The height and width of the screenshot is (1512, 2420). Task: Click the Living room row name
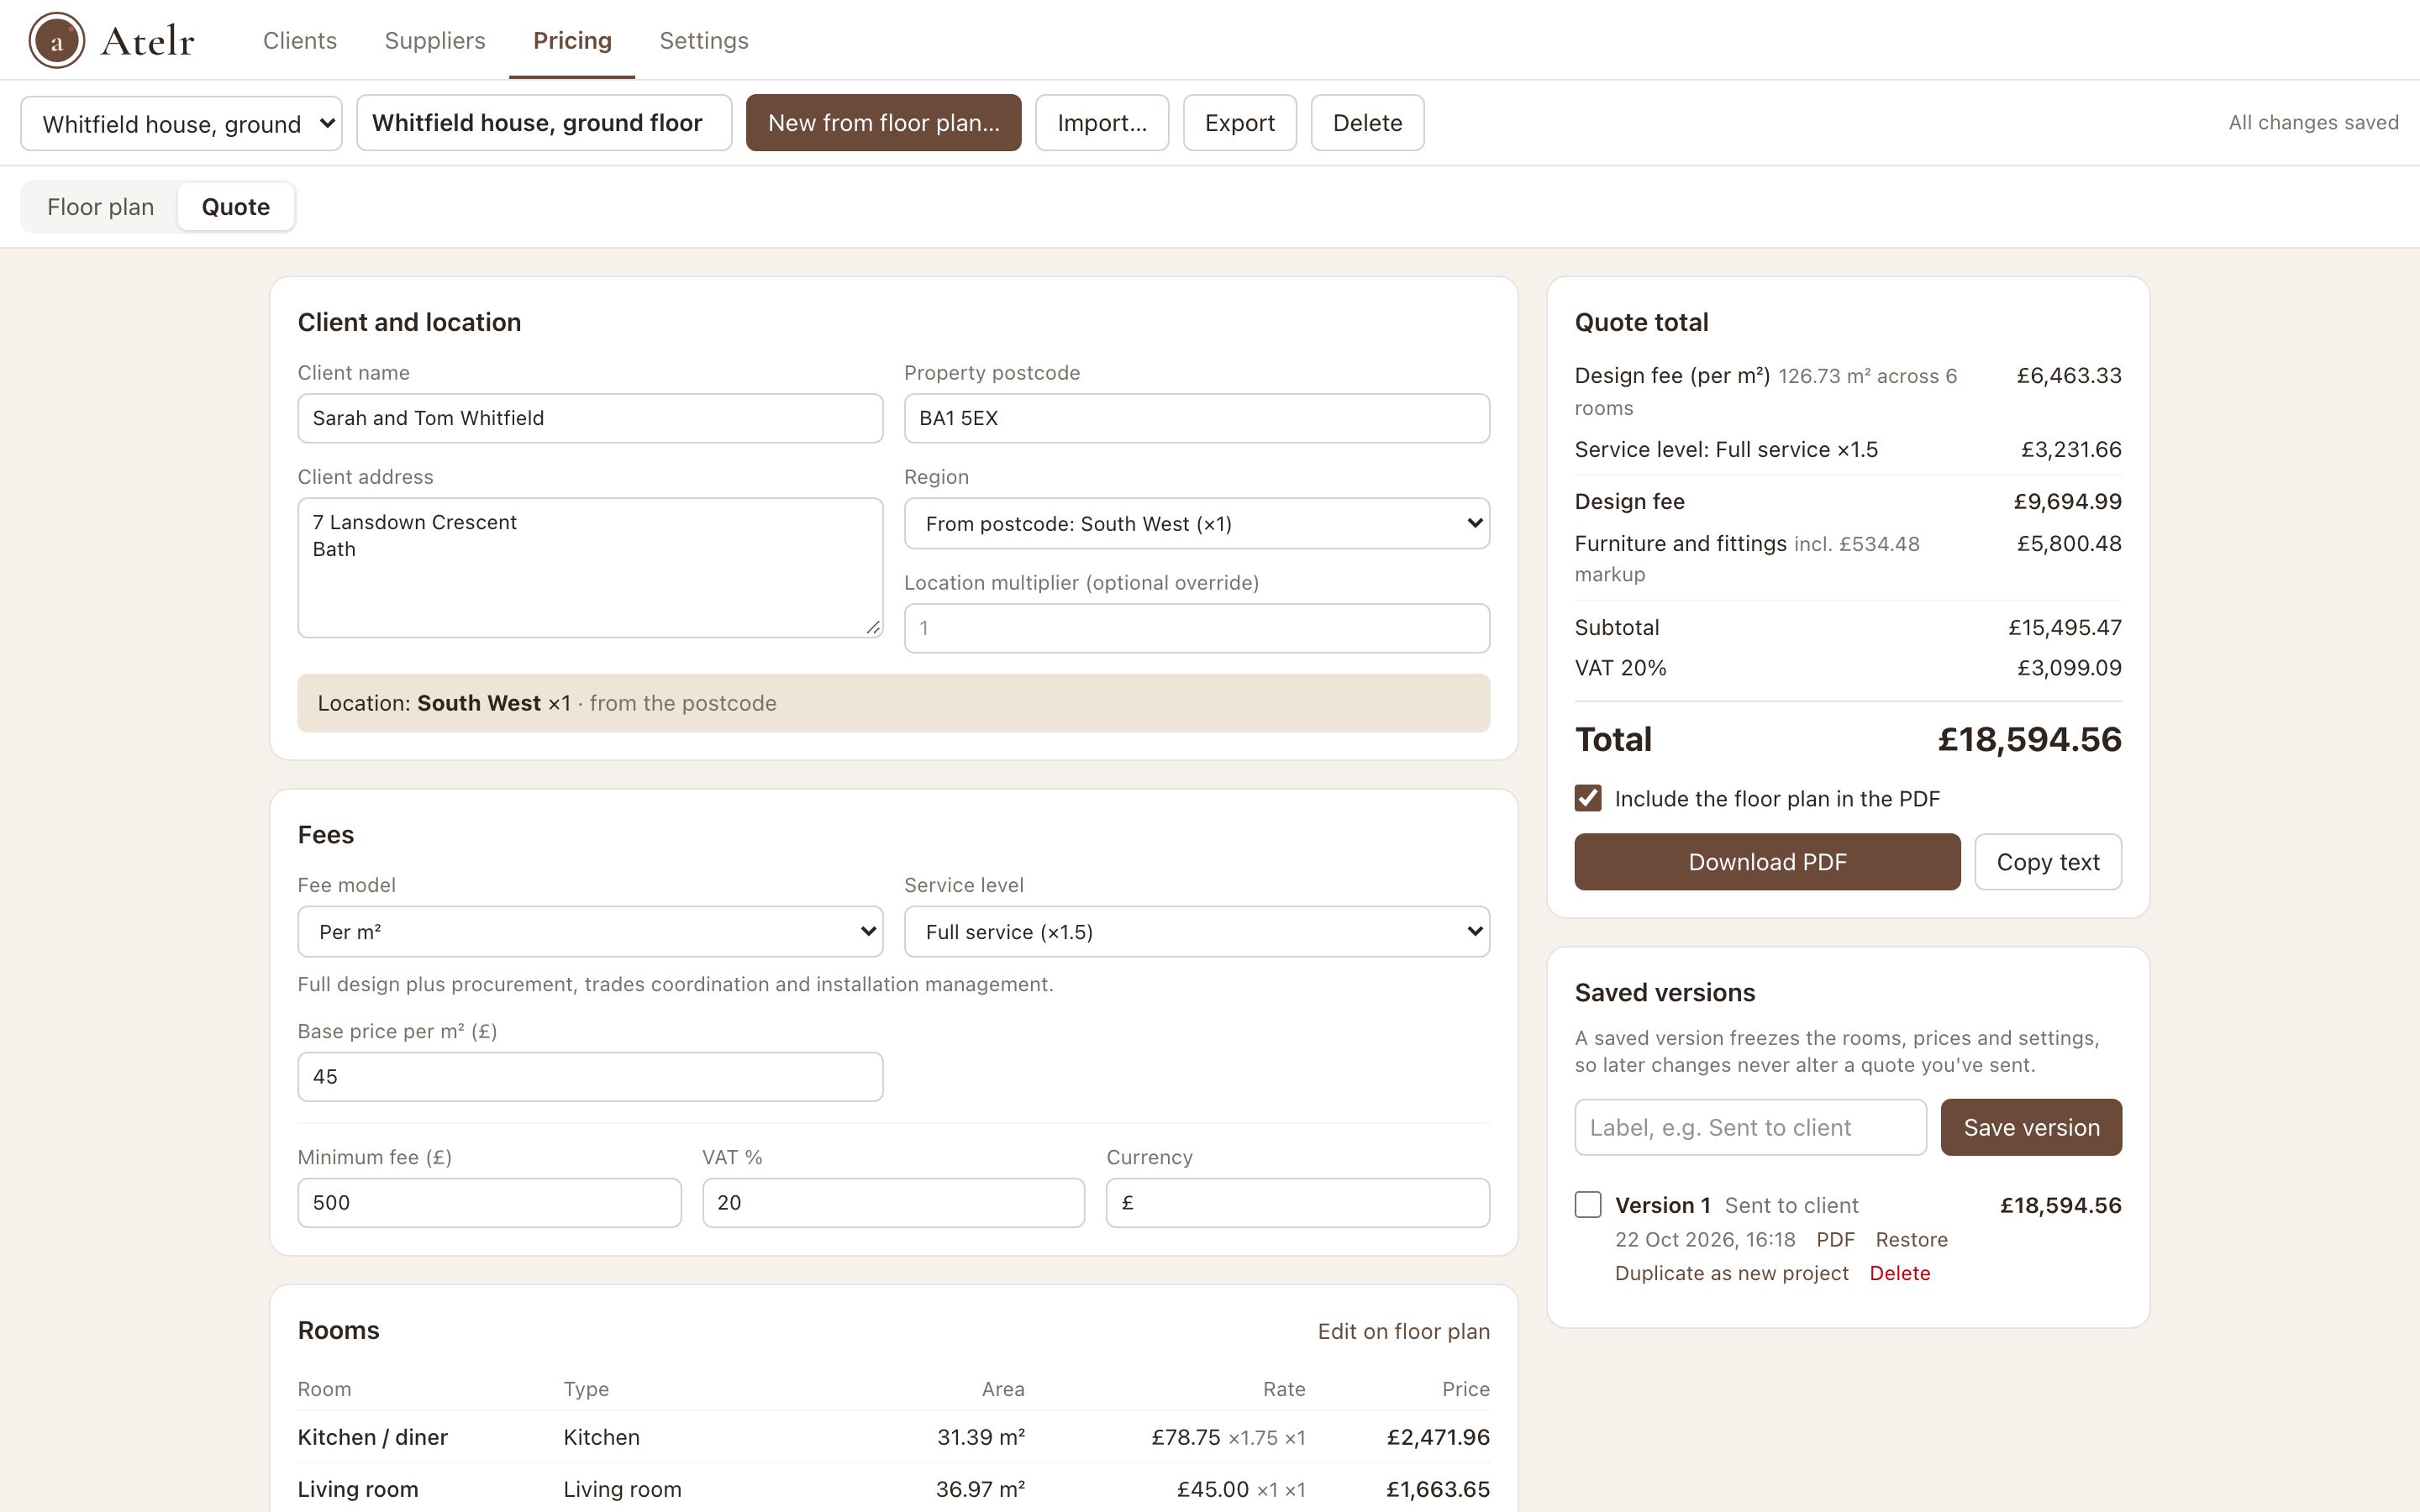coord(358,1489)
